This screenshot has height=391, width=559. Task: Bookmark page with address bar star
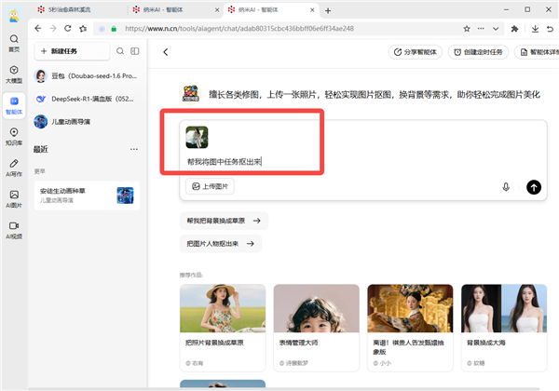tap(467, 29)
